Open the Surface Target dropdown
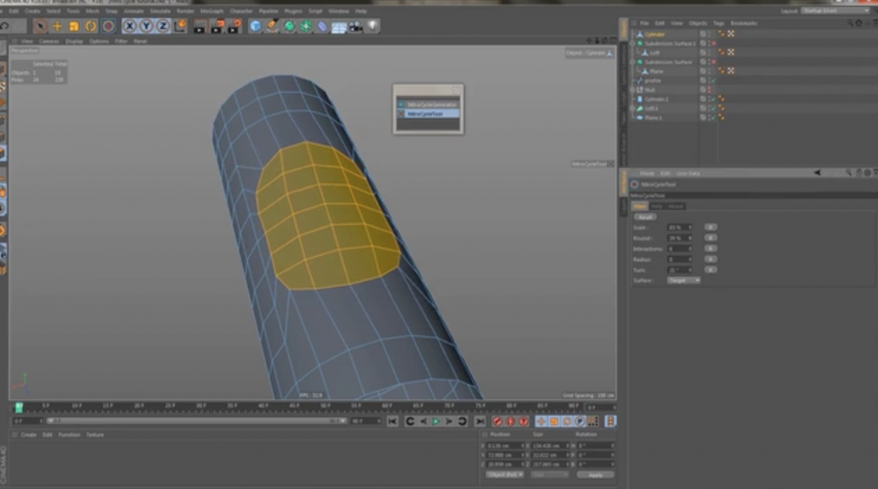 [684, 280]
